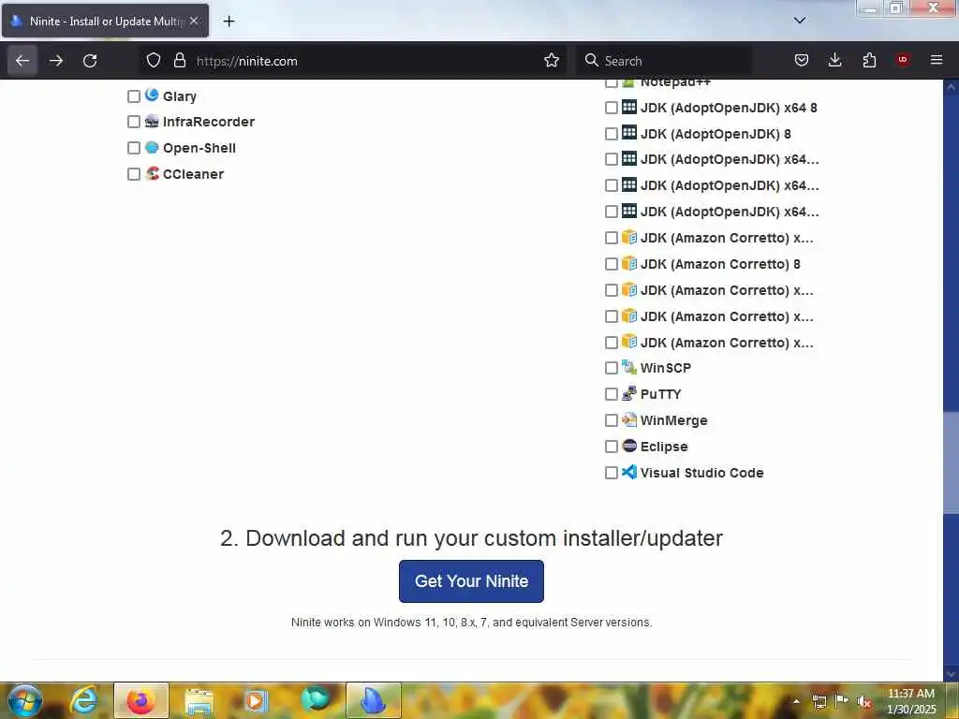Check the Eclipse checkbox
Viewport: 959px width, 719px height.
coord(611,447)
